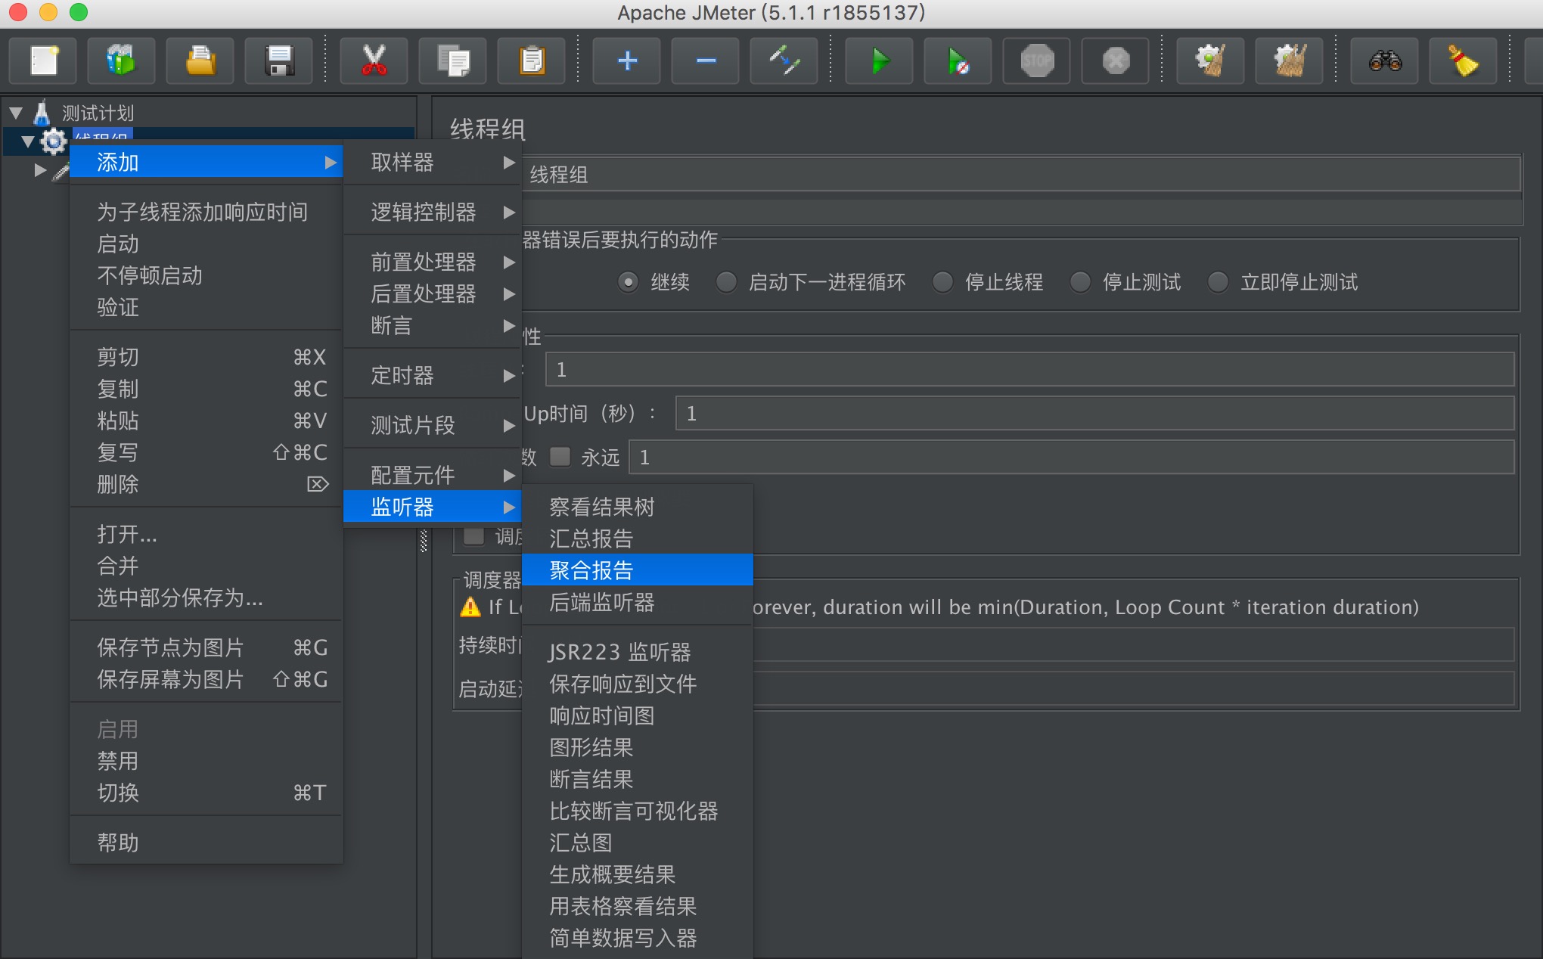Image resolution: width=1543 pixels, height=959 pixels.
Task: Choose JSR223 监听器 entry
Action: (638, 652)
